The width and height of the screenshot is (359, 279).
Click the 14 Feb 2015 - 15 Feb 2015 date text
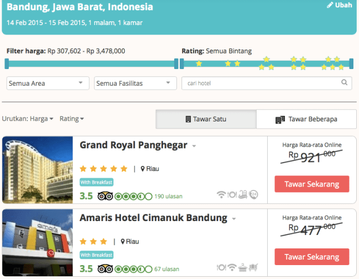[47, 23]
